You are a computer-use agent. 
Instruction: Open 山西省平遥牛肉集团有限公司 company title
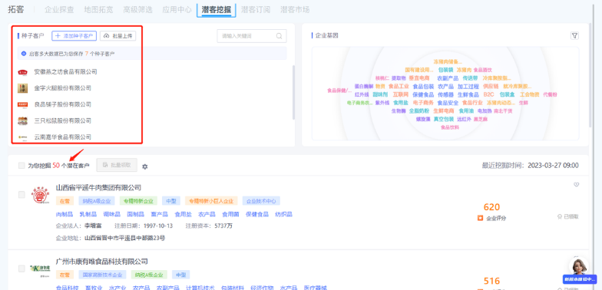pos(98,187)
